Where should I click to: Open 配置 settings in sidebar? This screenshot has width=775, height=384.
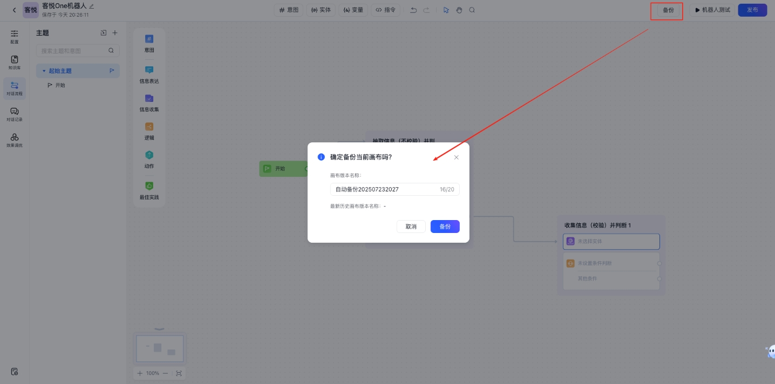(x=15, y=36)
